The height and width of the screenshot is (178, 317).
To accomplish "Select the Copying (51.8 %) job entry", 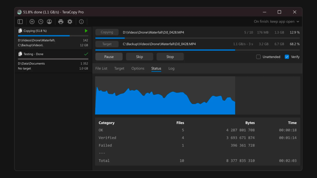I will pos(53,38).
